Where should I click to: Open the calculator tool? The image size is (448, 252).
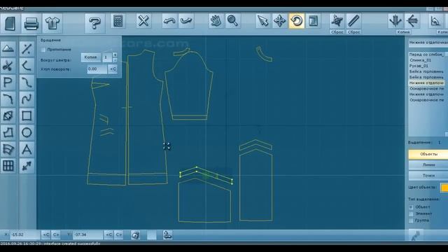(x=118, y=21)
